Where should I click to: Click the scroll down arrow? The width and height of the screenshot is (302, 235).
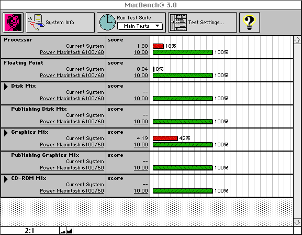point(297,222)
